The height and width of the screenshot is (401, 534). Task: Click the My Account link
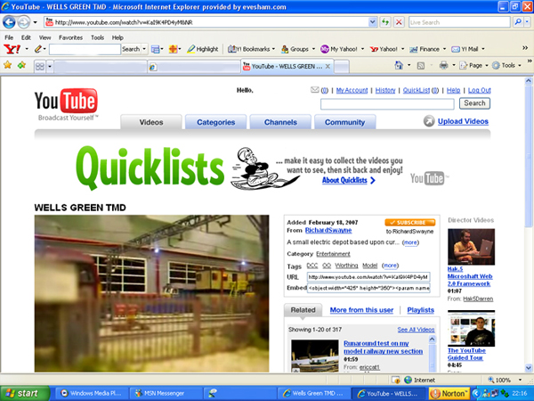pyautogui.click(x=352, y=90)
